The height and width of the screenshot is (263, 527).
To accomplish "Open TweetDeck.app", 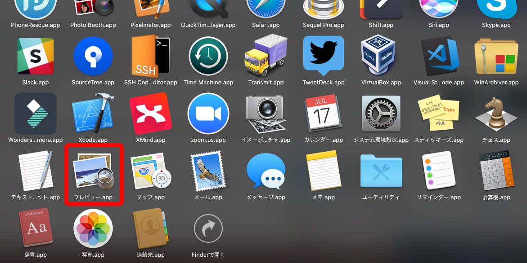I will [x=323, y=56].
